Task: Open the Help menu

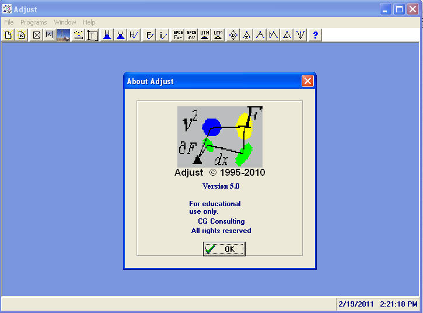Action: point(89,22)
